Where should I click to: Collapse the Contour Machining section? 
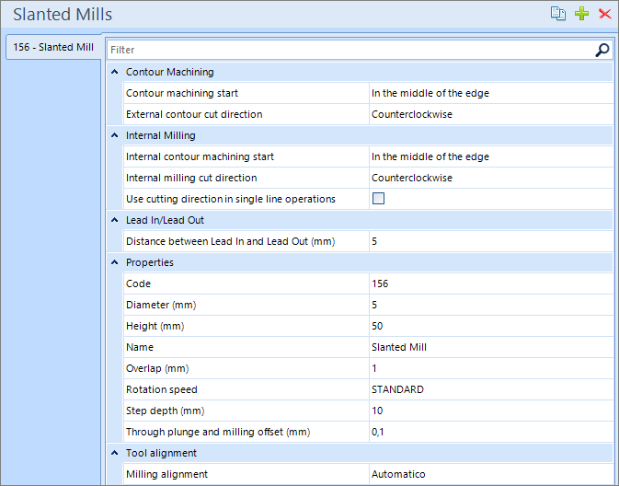point(114,72)
